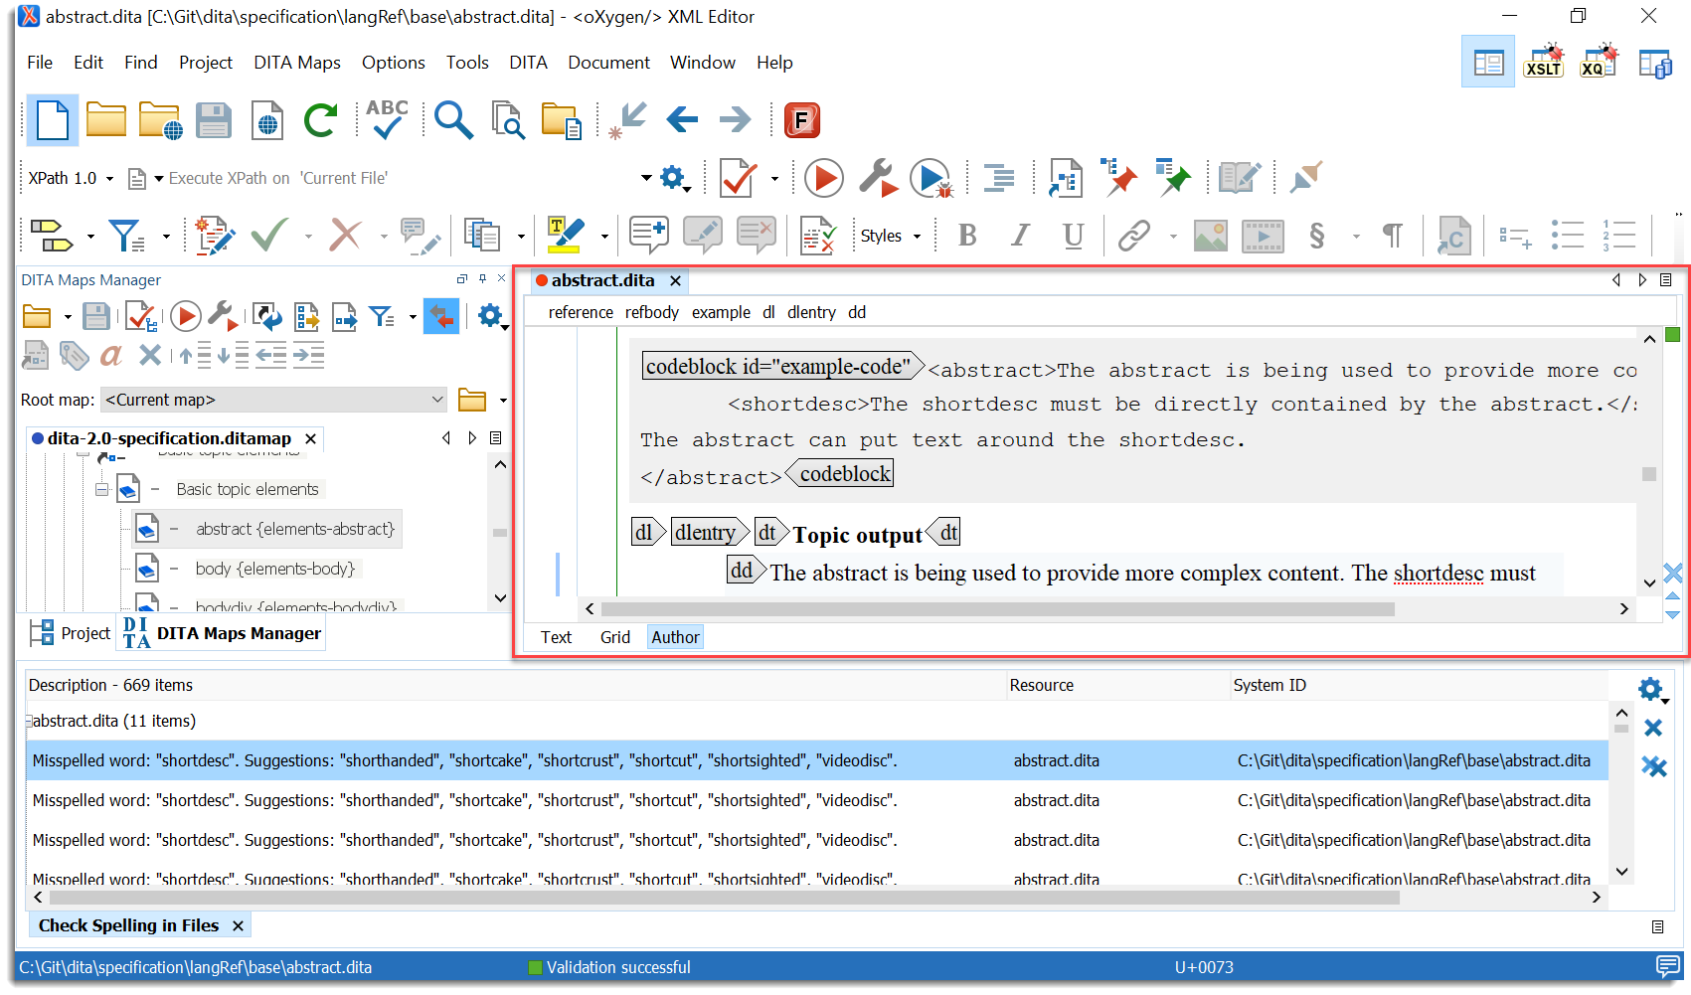Close the Check Spelling in Files tab

[x=238, y=926]
